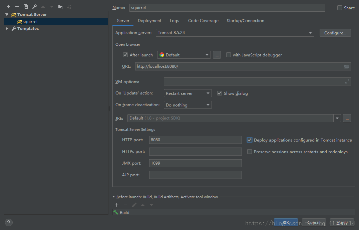359x230 pixels.
Task: Click the Tomcat Server cat icon
Action: point(14,15)
